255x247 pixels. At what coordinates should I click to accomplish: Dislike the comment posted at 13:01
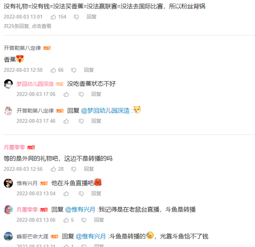(x=76, y=17)
